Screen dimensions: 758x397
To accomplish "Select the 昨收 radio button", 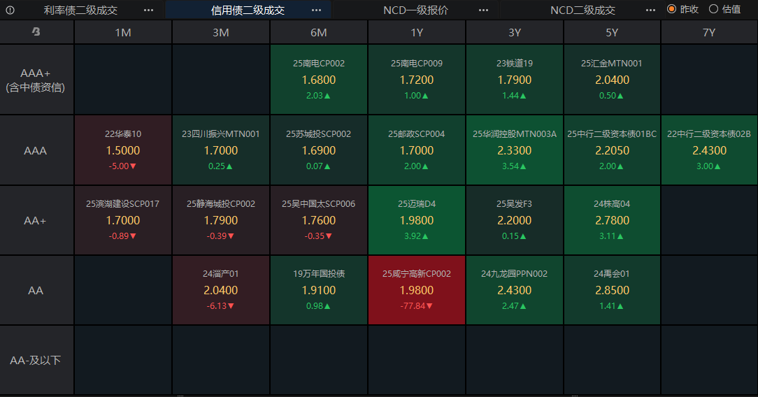I will click(671, 9).
